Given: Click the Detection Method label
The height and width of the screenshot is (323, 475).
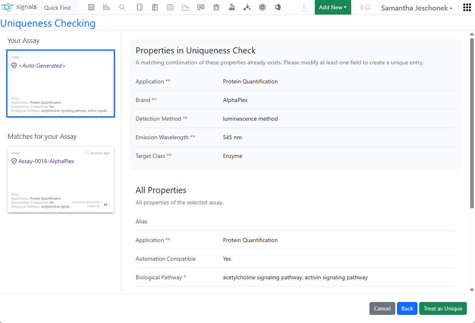Looking at the screenshot, I should (x=158, y=119).
